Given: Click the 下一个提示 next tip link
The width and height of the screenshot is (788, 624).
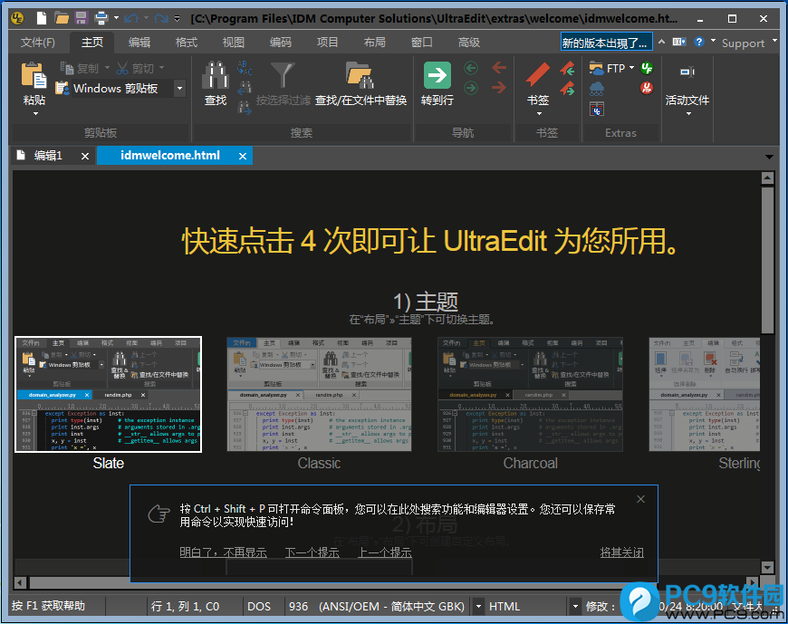Looking at the screenshot, I should (312, 552).
